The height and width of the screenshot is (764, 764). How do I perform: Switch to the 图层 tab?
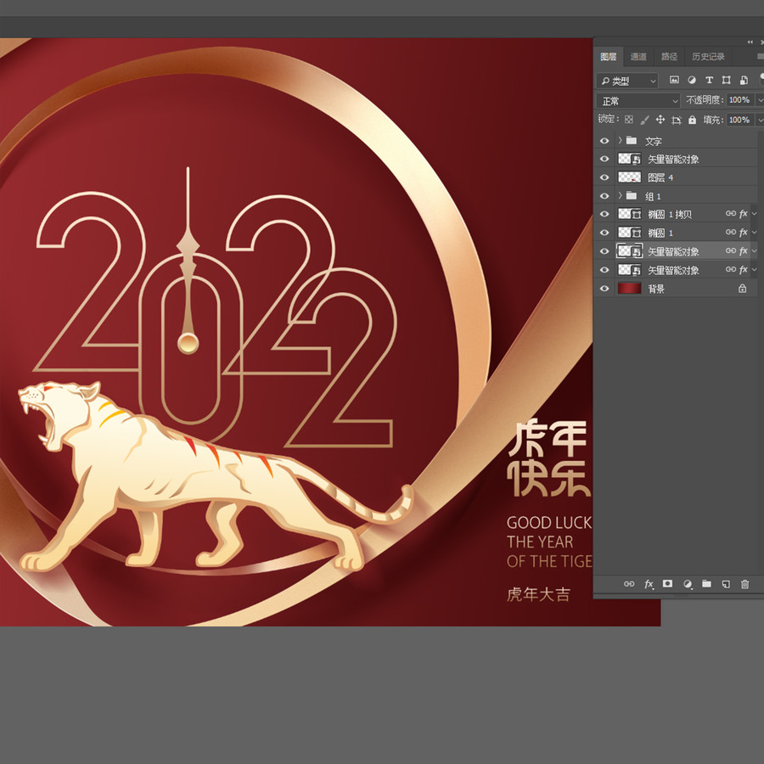(608, 57)
